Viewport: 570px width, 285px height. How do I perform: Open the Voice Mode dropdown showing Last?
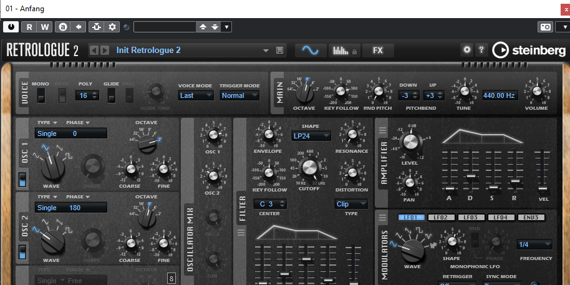point(195,95)
